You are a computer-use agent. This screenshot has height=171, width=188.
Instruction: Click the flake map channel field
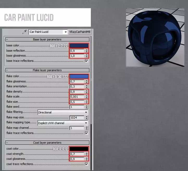click(77, 128)
